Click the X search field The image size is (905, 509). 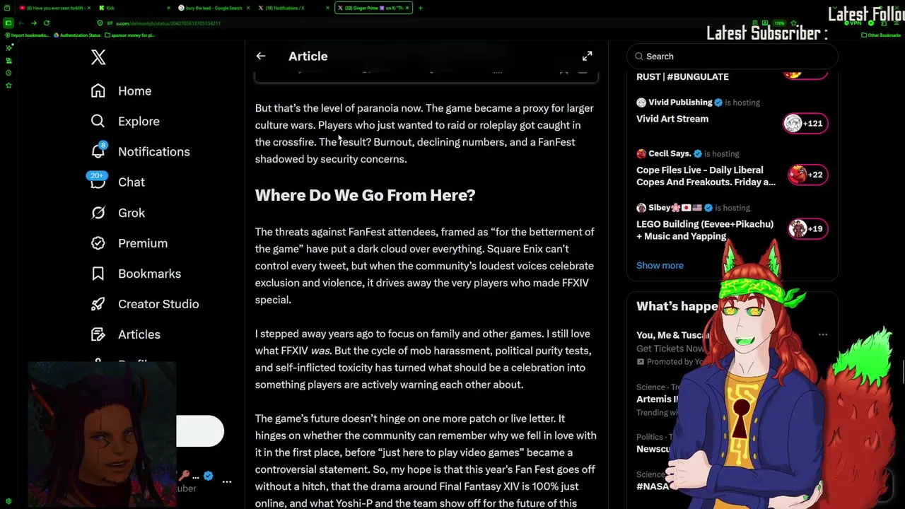[x=732, y=57]
